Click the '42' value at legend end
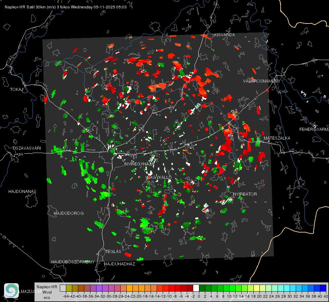This screenshot has width=329, height=302. tap(326, 296)
